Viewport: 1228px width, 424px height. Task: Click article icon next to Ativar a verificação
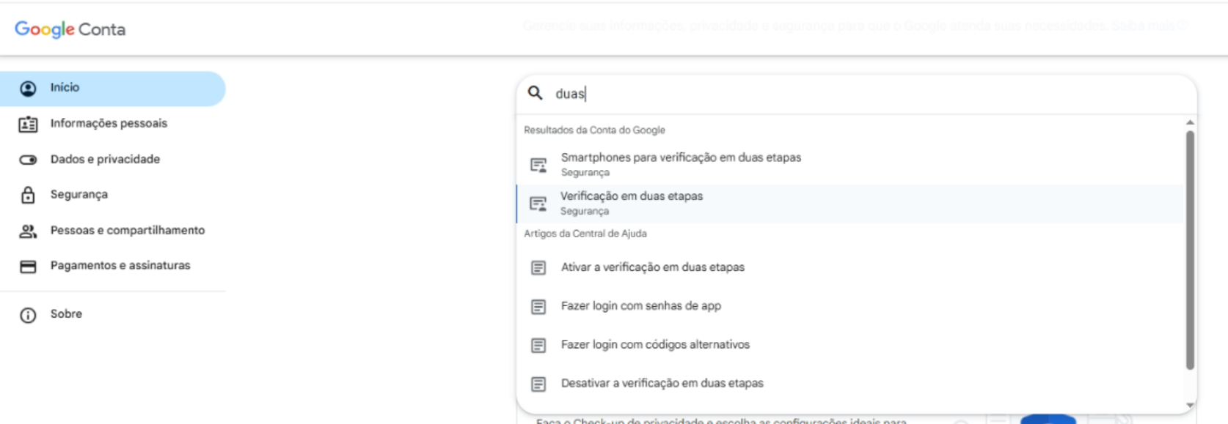538,268
